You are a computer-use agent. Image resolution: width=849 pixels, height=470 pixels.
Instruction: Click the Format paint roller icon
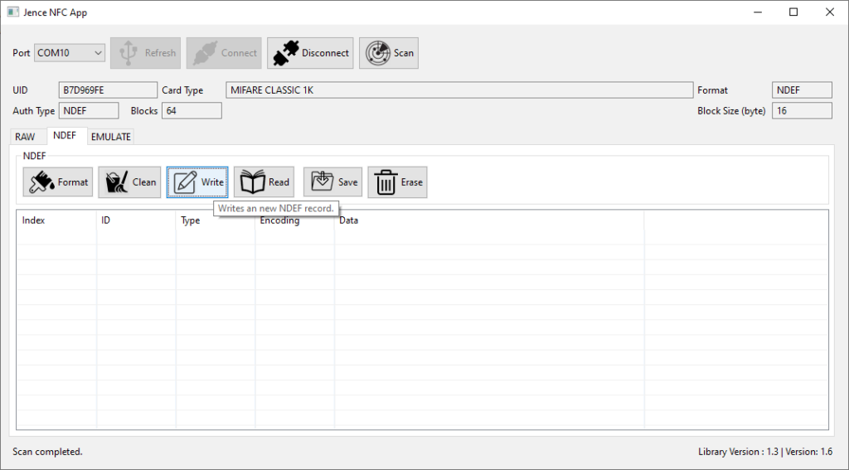41,182
